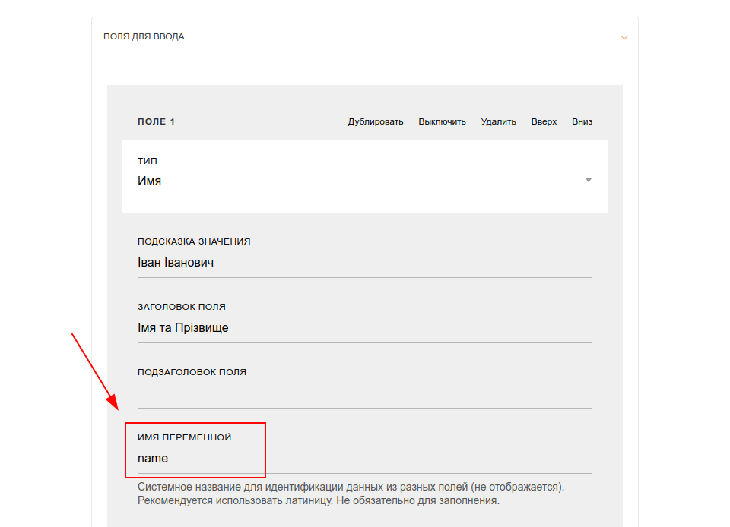Click the ЗАГОЛОВОК ПОЛЯ label
The height and width of the screenshot is (527, 730).
click(x=182, y=307)
